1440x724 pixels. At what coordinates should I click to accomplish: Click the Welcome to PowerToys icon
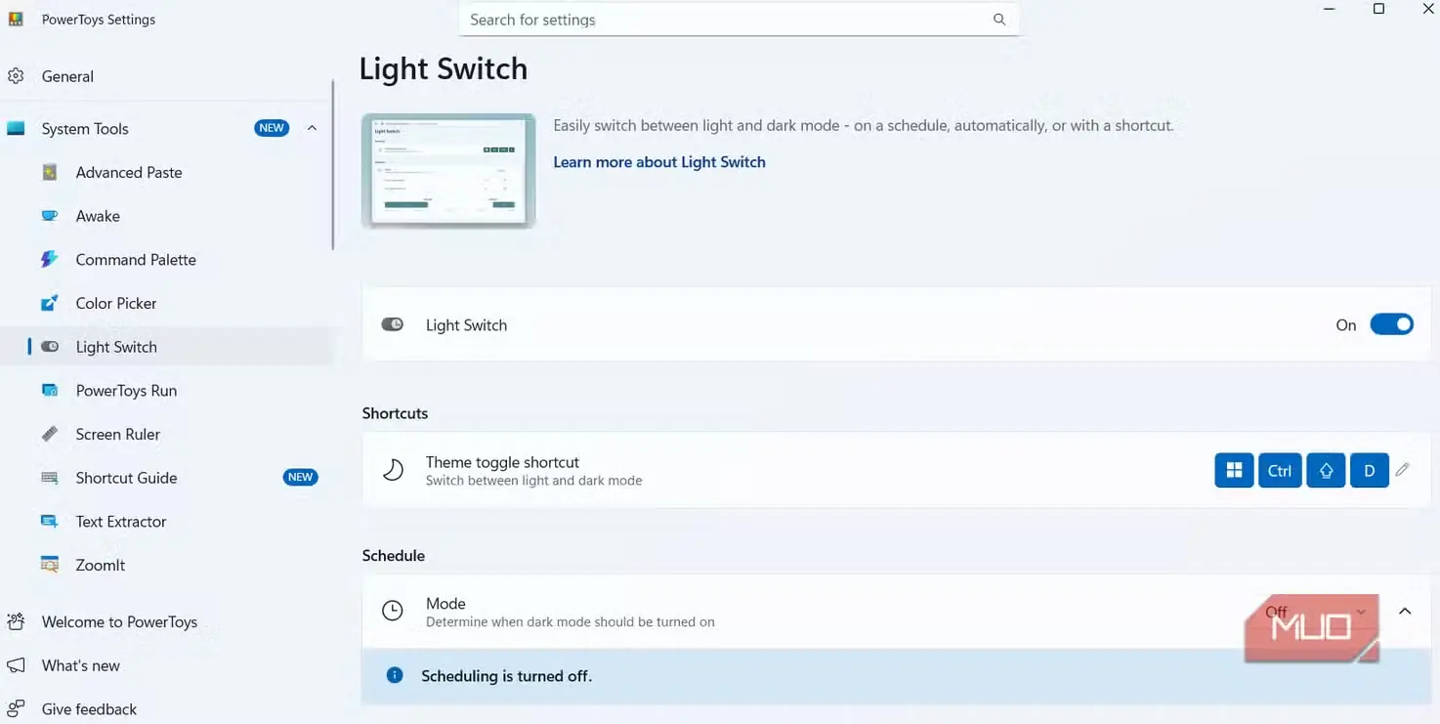click(x=16, y=621)
